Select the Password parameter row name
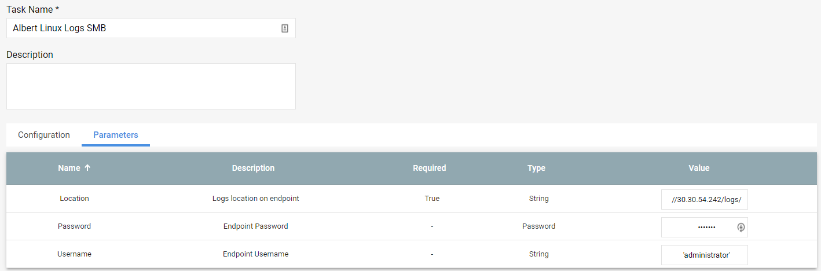The width and height of the screenshot is (821, 271). pyautogui.click(x=74, y=226)
